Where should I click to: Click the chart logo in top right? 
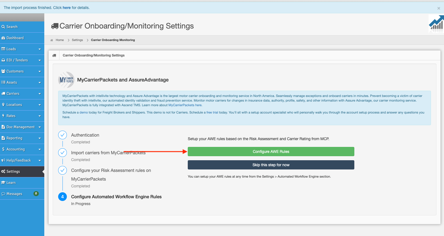tap(436, 24)
